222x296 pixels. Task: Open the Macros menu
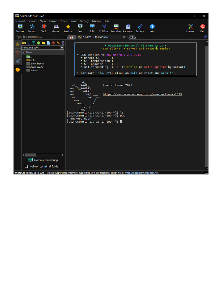(x=96, y=21)
